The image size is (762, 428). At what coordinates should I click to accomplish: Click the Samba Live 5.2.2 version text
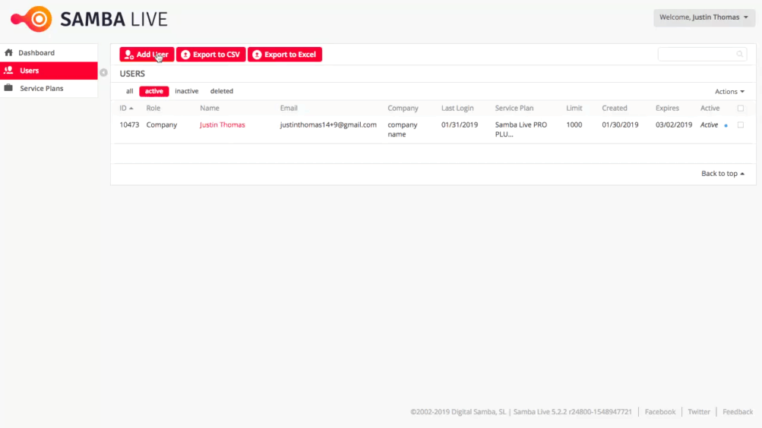point(573,411)
